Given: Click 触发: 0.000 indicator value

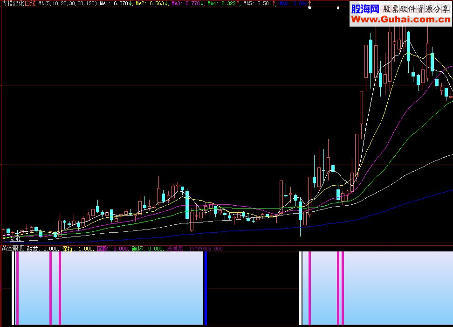Looking at the screenshot, I should [42, 248].
